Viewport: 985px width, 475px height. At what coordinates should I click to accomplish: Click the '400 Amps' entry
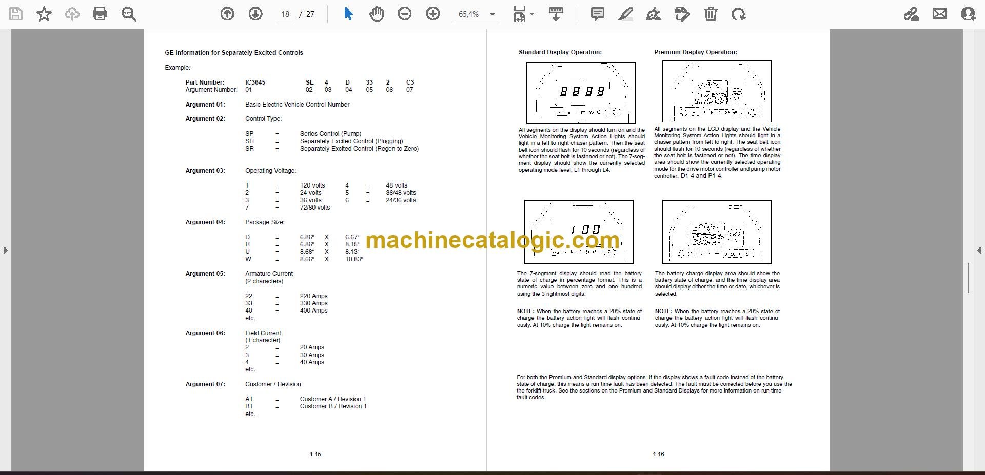(x=314, y=311)
